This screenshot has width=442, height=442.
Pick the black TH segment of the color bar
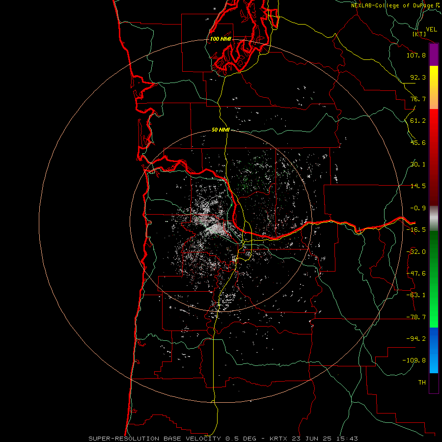434,383
